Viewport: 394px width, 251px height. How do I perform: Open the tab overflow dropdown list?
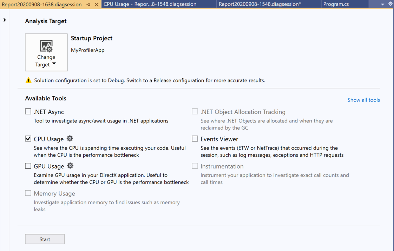[x=382, y=5]
